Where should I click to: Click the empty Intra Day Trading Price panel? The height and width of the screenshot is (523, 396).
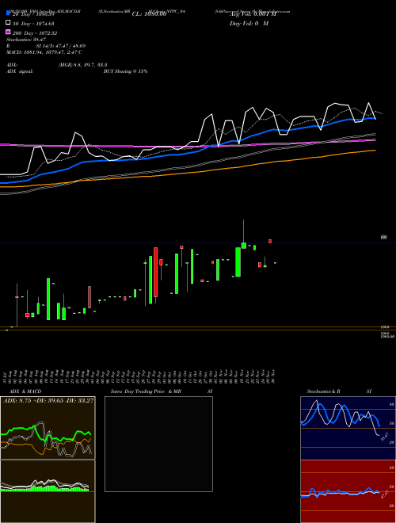point(158,444)
